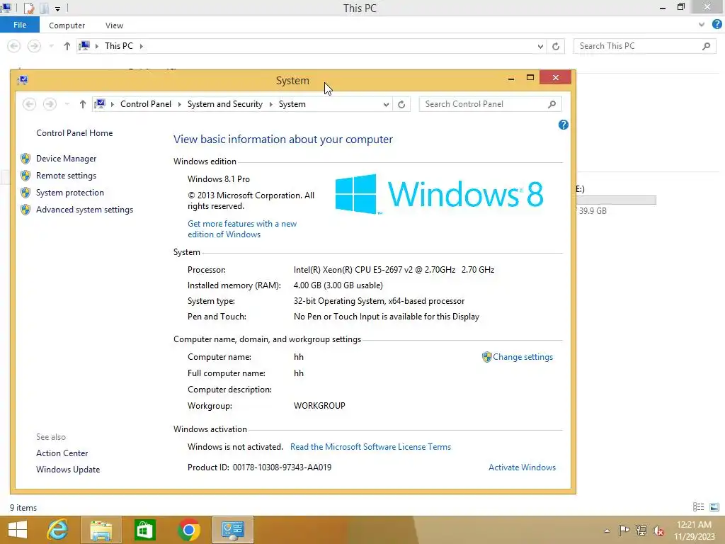725x544 pixels.
Task: Expand System window address bar history dropdown
Action: pyautogui.click(x=386, y=105)
